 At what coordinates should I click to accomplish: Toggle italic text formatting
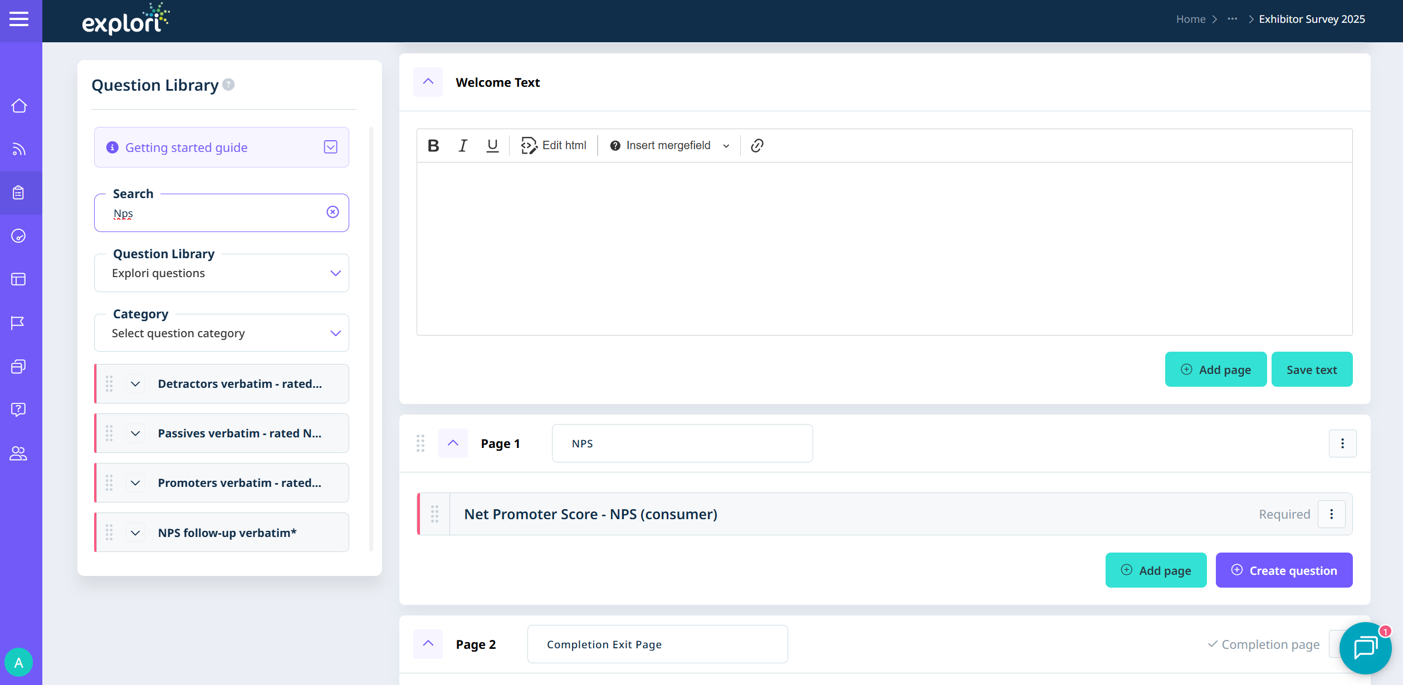click(462, 146)
